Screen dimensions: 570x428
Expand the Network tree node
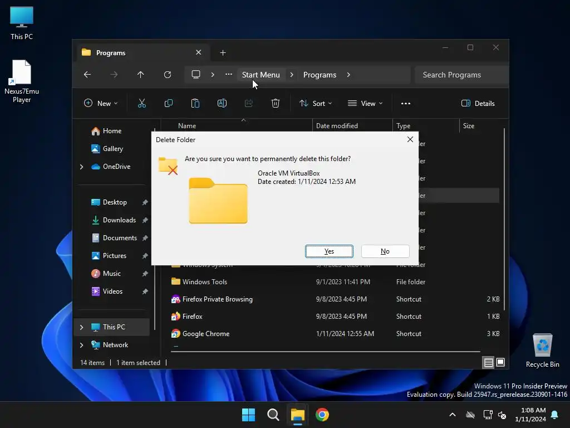click(x=81, y=345)
